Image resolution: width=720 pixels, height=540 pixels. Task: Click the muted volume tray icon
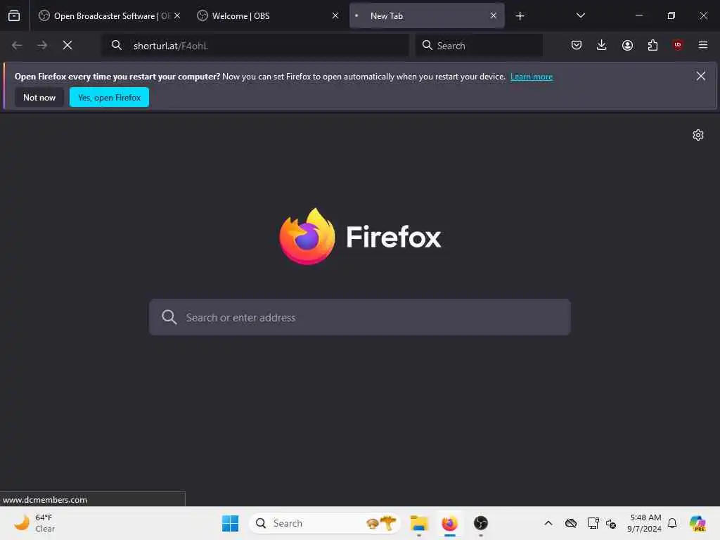(x=611, y=523)
